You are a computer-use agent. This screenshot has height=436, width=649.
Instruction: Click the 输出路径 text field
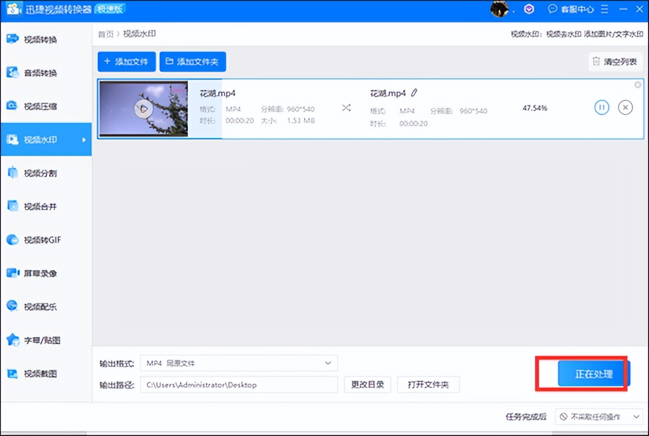(238, 385)
